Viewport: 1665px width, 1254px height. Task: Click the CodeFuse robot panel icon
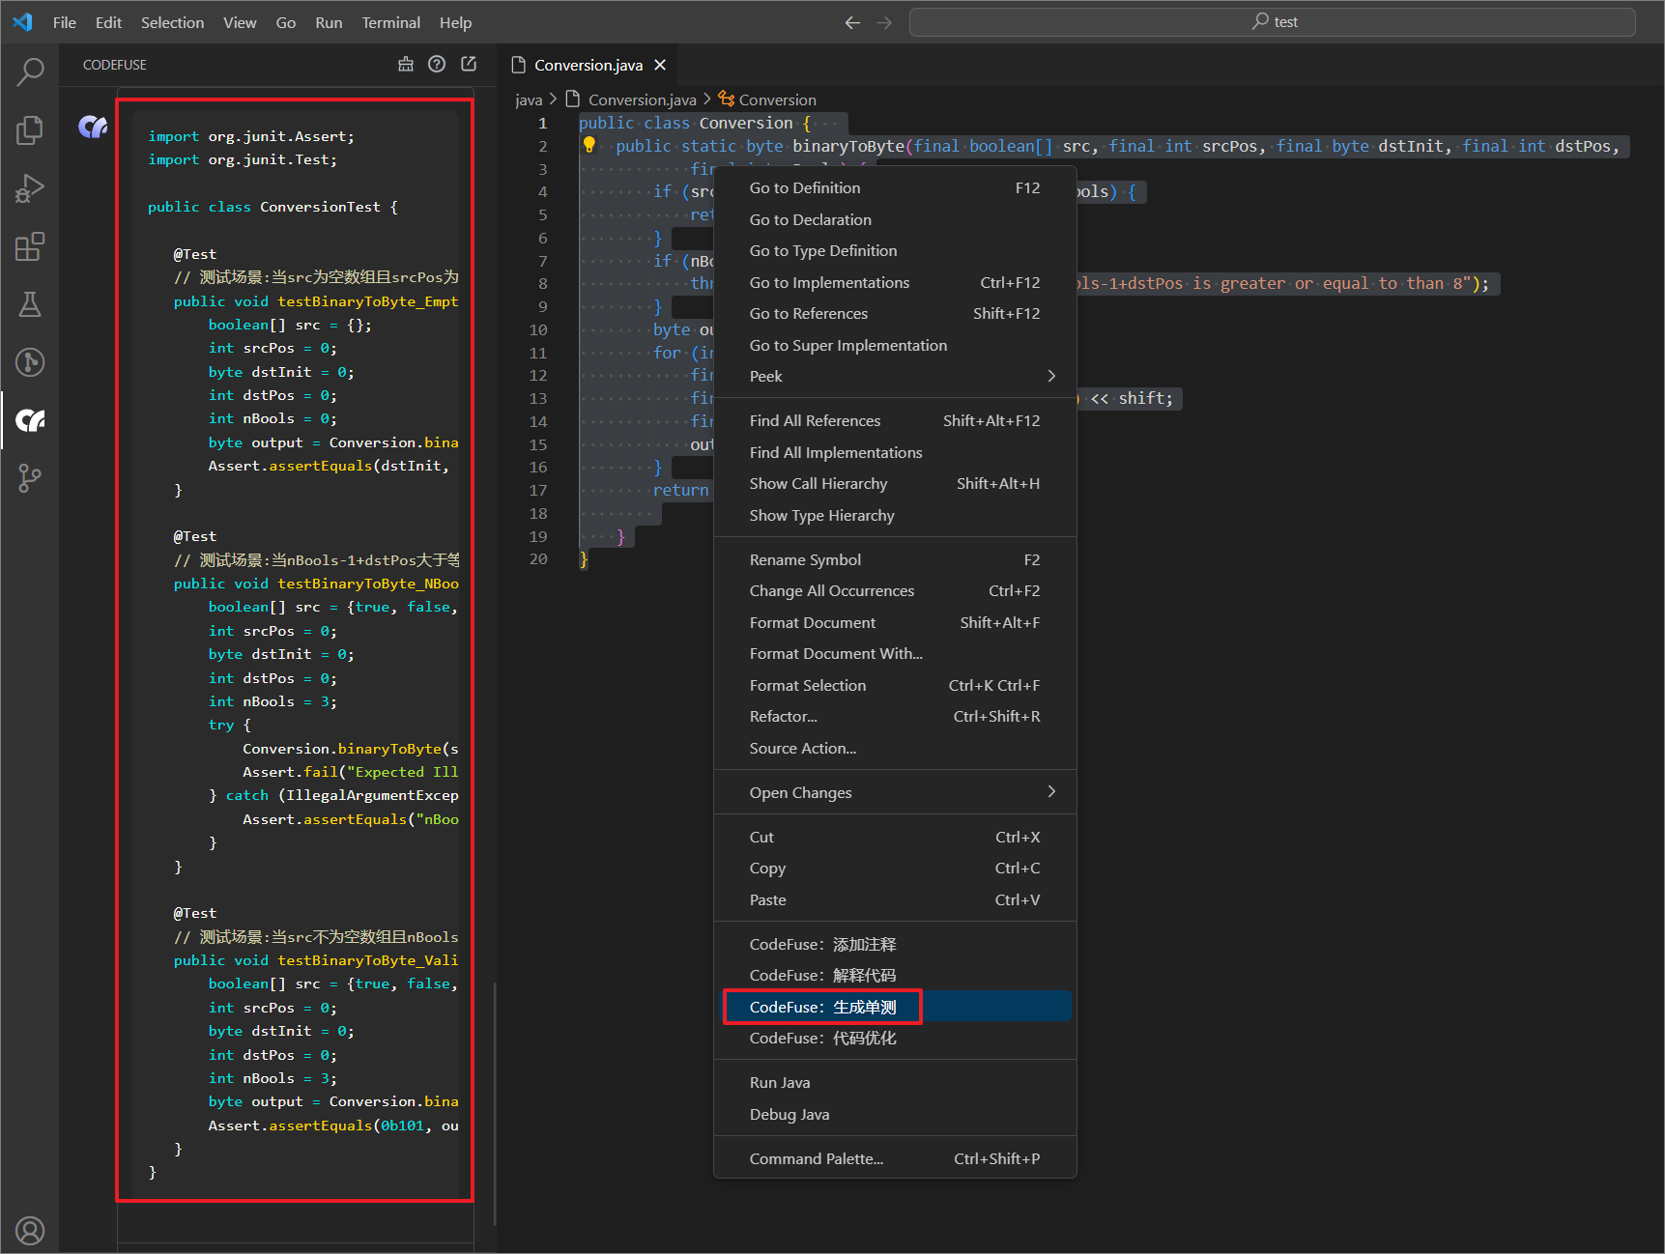point(406,64)
